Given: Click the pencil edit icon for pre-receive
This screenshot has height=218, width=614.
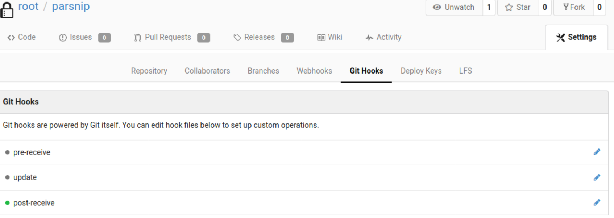Looking at the screenshot, I should 597,152.
